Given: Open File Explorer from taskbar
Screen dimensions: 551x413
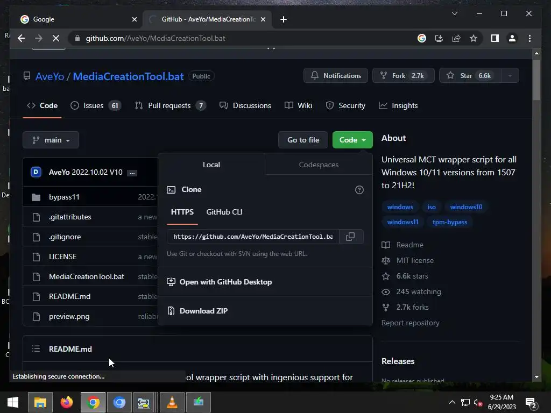Looking at the screenshot, I should click(x=40, y=402).
